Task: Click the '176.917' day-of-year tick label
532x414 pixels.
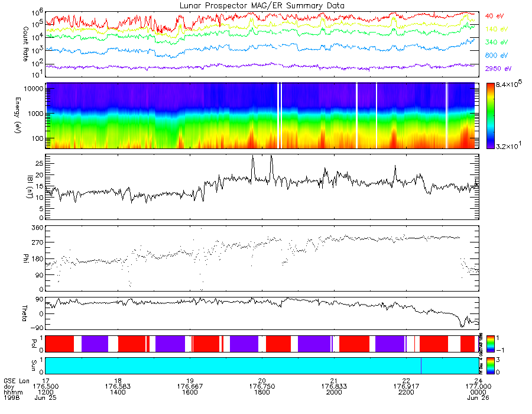Action: 406,387
